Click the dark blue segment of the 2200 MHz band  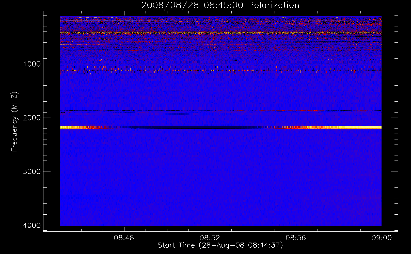196,128
